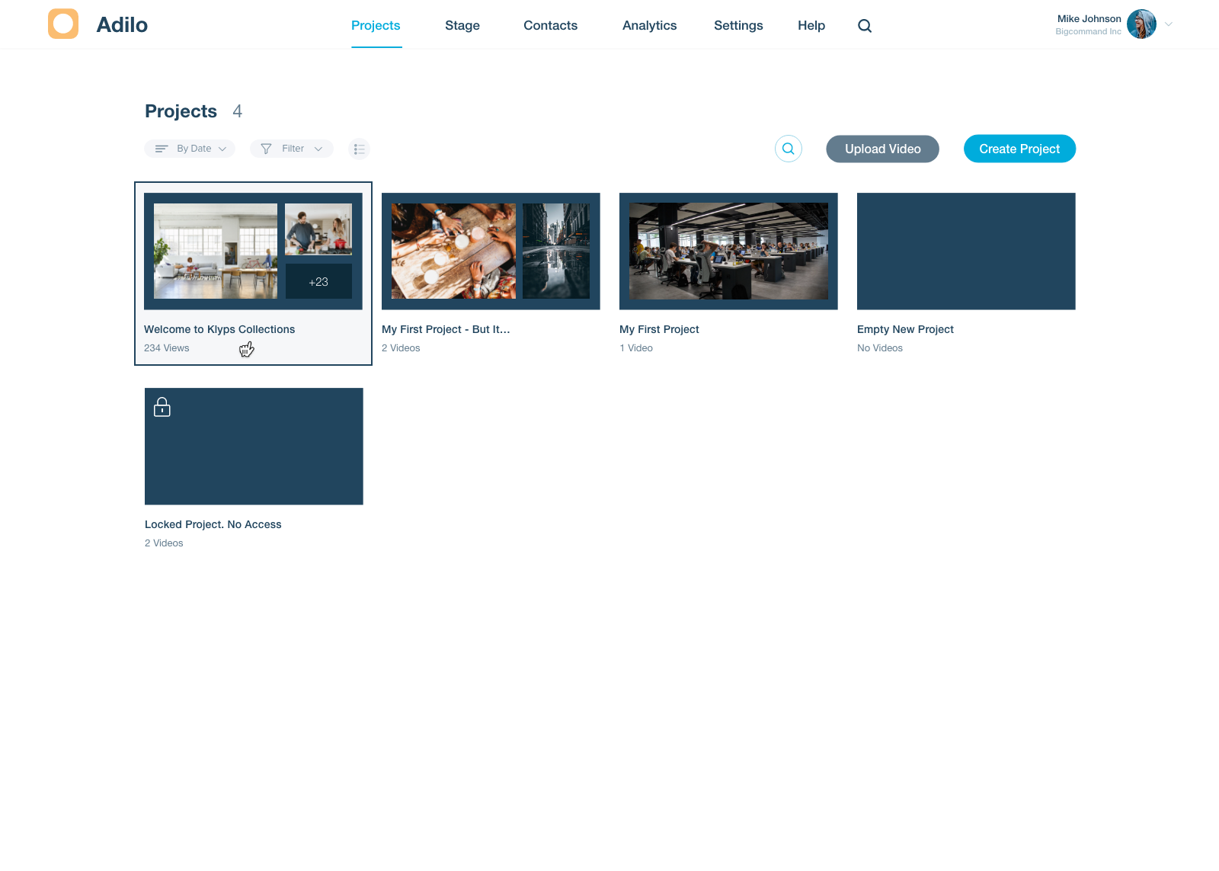Open the My First Project thumbnail
1219x871 pixels.
(x=728, y=251)
